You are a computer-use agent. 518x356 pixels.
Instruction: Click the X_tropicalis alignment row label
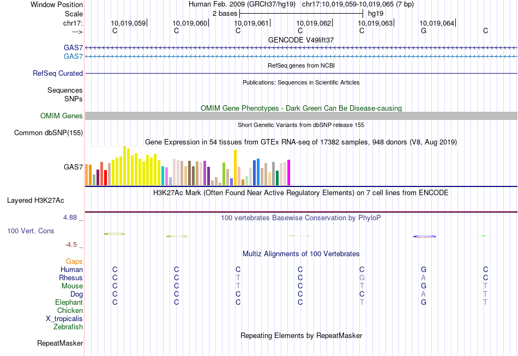(x=64, y=319)
